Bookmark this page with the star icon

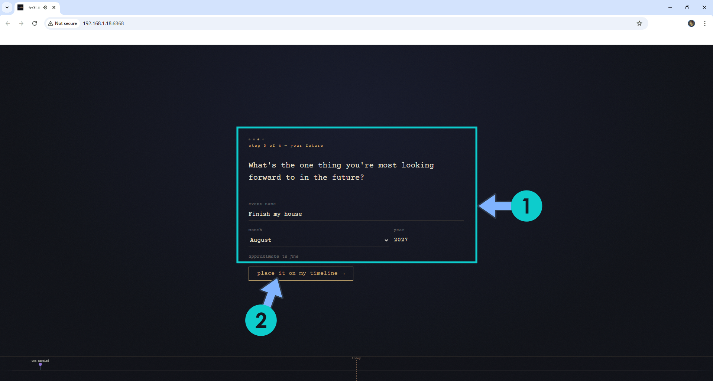click(x=639, y=23)
